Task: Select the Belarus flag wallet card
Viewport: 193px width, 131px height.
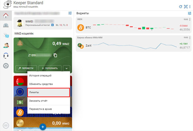Action: 20,82
